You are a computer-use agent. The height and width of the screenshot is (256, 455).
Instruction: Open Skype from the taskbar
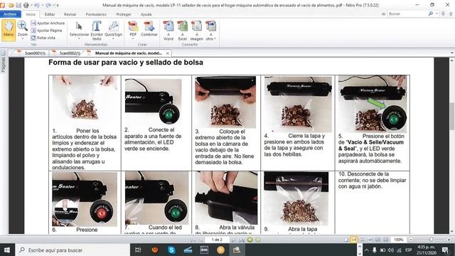[x=171, y=250]
